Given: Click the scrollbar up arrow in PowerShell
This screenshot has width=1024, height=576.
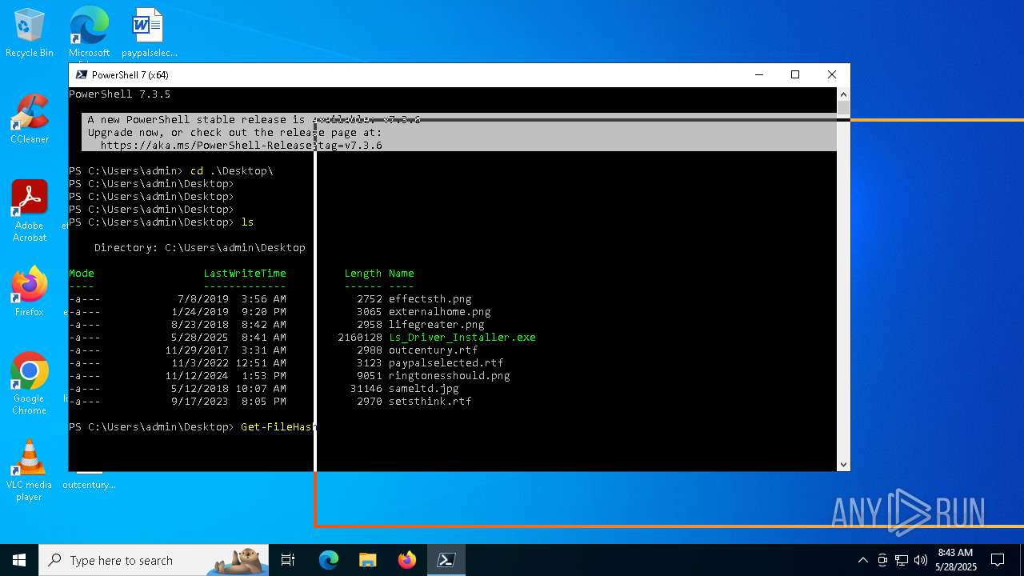Looking at the screenshot, I should [x=843, y=94].
